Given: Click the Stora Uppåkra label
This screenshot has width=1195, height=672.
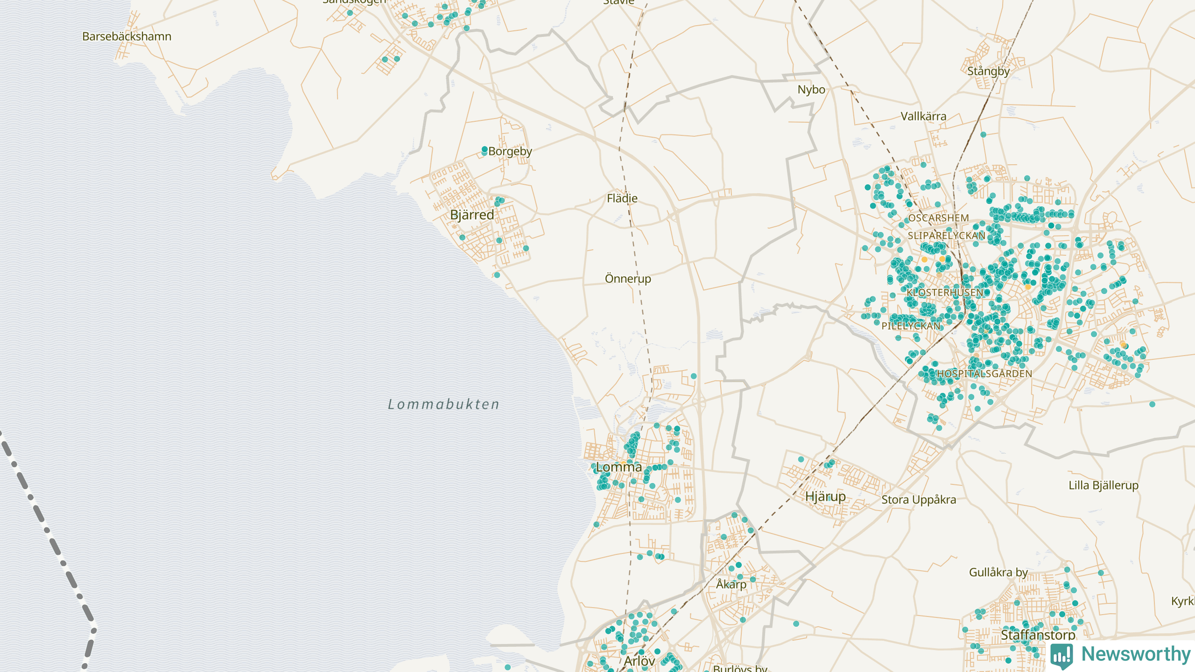Looking at the screenshot, I should point(918,500).
